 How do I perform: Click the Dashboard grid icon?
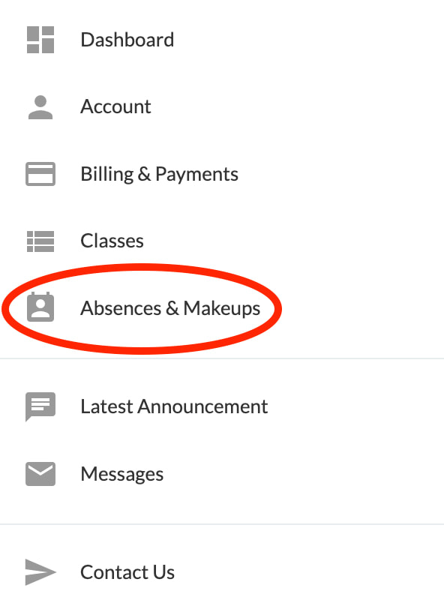tap(40, 40)
